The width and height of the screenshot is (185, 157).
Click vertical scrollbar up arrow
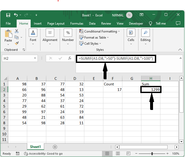coord(181,78)
